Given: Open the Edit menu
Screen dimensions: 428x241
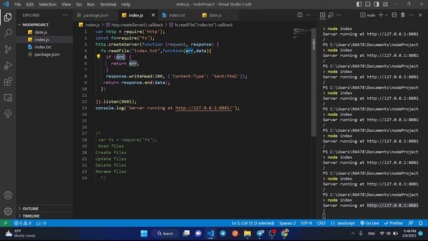Looking at the screenshot, I should point(29,4).
